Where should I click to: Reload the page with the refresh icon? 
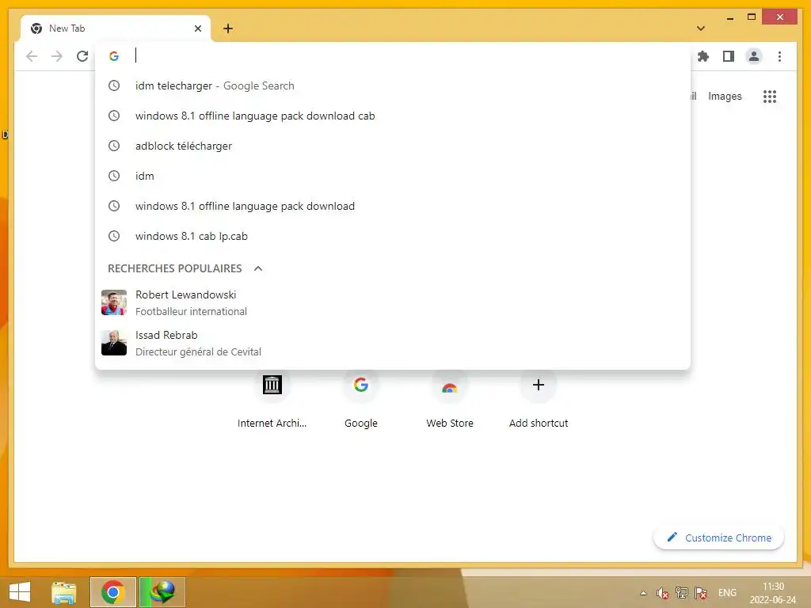click(82, 56)
